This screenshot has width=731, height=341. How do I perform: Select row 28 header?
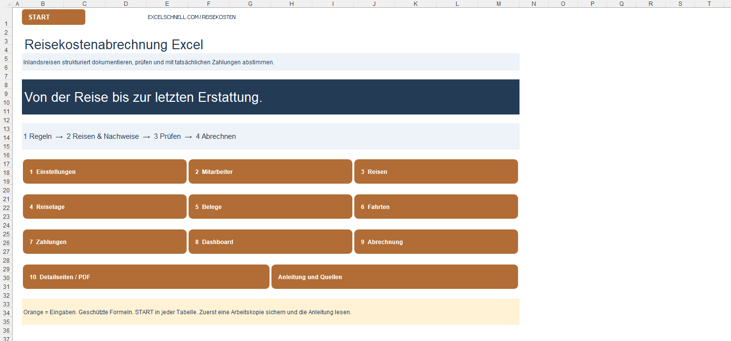click(x=6, y=260)
